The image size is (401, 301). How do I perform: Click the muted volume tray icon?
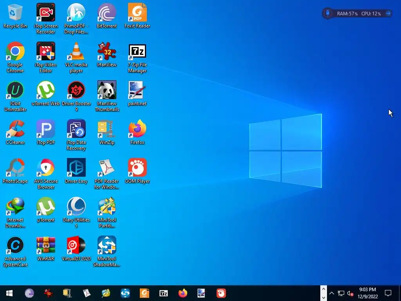click(350, 293)
